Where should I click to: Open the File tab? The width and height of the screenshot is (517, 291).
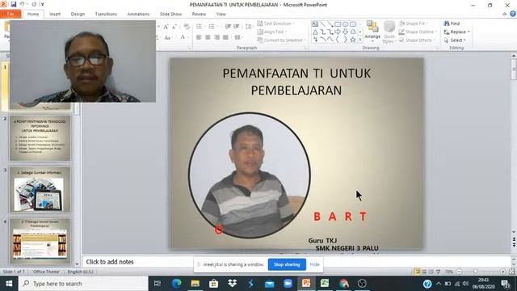point(11,15)
